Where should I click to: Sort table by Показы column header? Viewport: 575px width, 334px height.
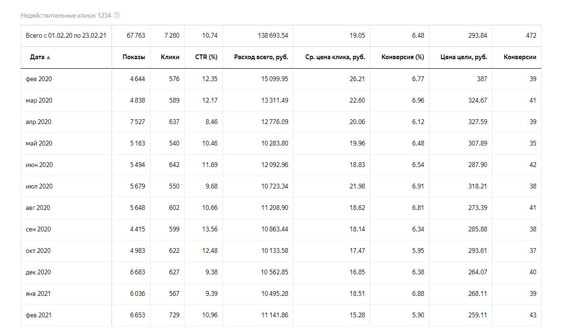[134, 57]
